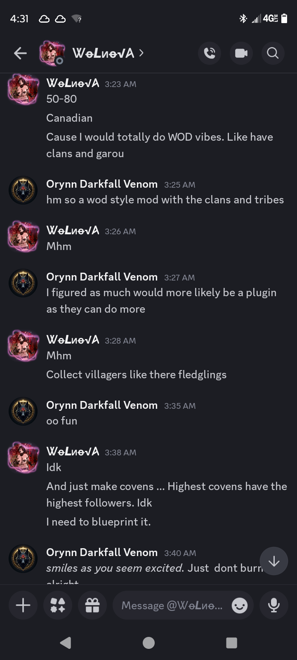Tap Android recent apps square button
This screenshot has height=660, width=297.
(232, 643)
